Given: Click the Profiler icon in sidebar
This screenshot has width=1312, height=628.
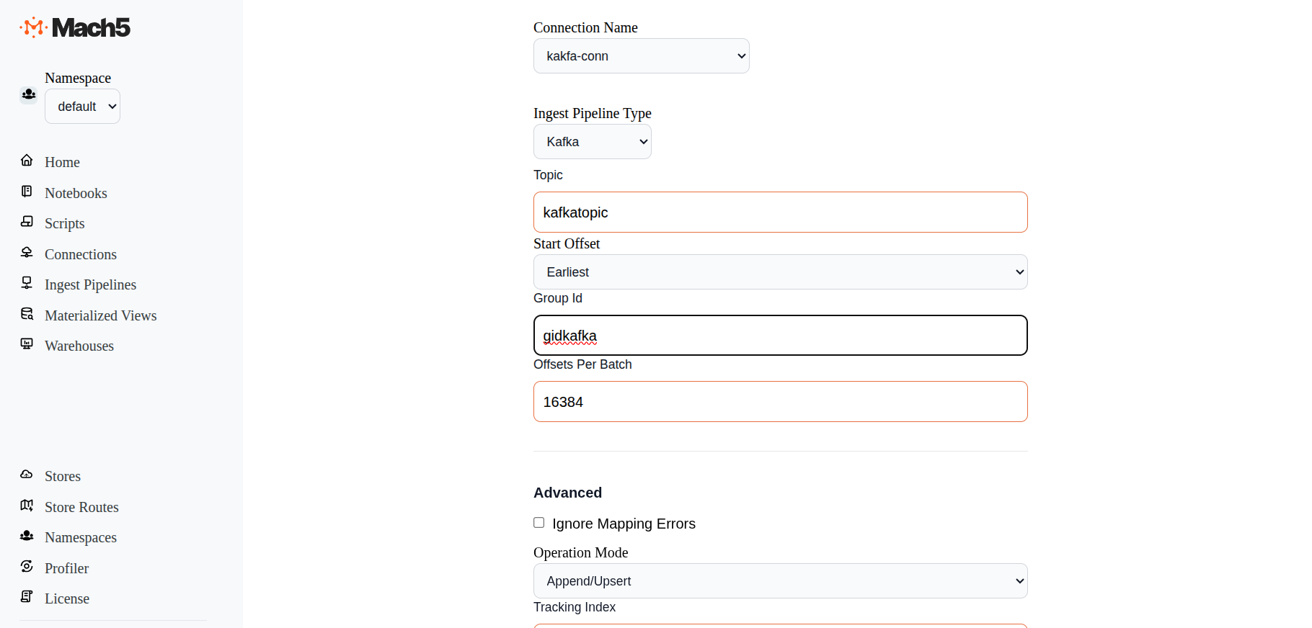Looking at the screenshot, I should point(27,567).
